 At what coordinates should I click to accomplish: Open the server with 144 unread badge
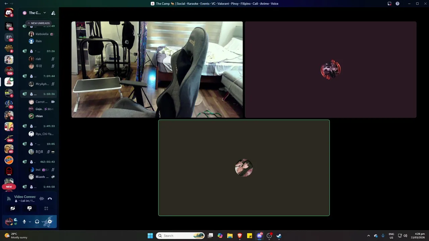click(x=9, y=138)
